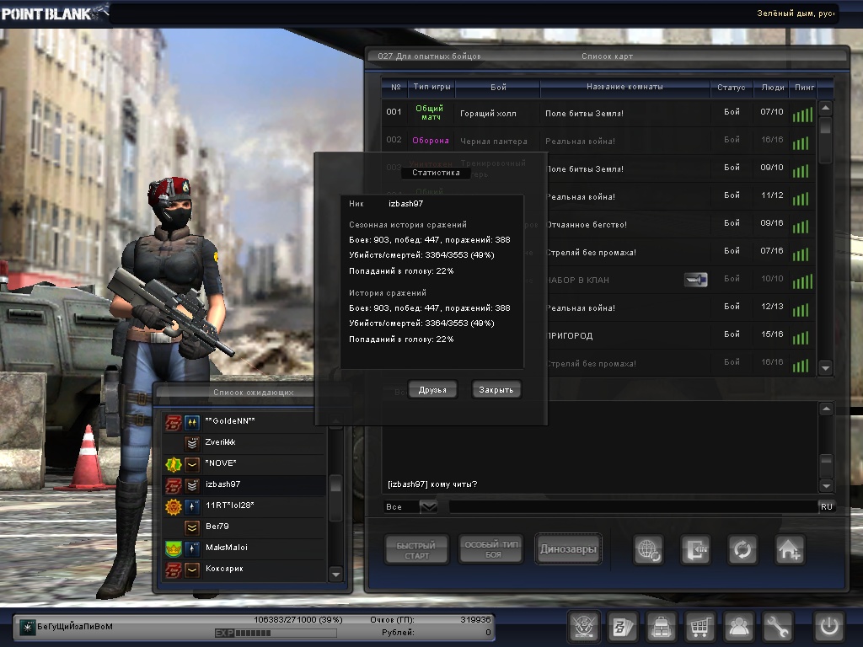
Task: Select room 001 Горящий холл
Action: (x=598, y=114)
